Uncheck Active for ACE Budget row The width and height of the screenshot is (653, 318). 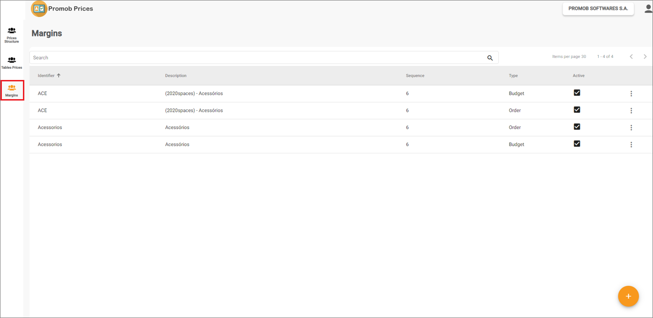pos(577,93)
